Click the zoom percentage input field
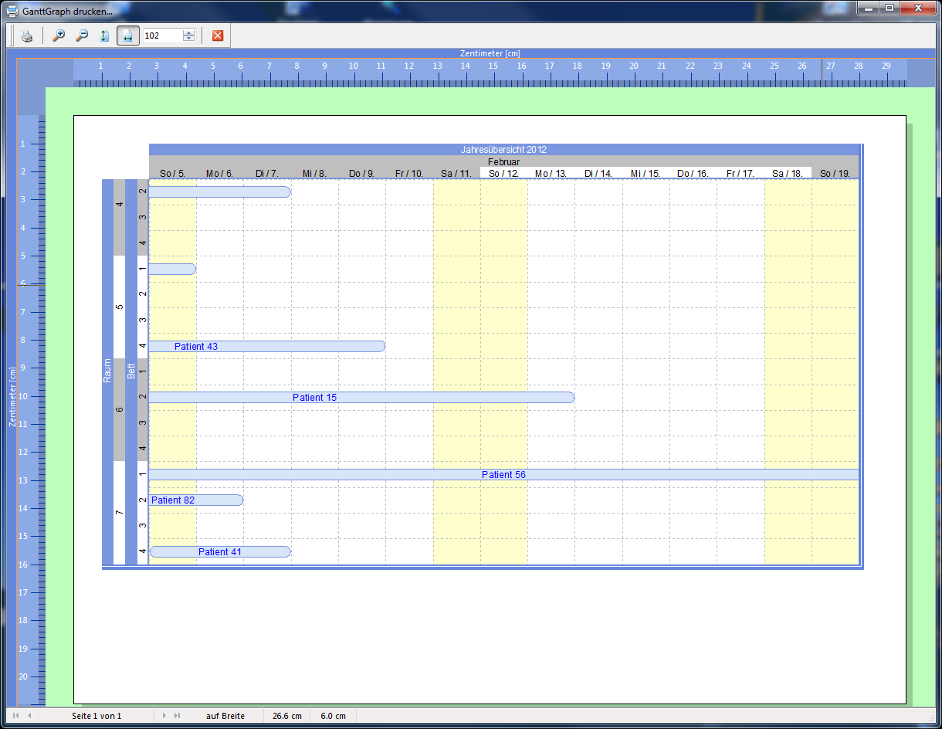 [x=162, y=36]
